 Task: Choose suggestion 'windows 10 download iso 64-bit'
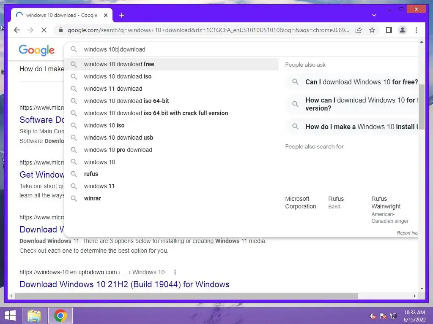tap(171, 101)
